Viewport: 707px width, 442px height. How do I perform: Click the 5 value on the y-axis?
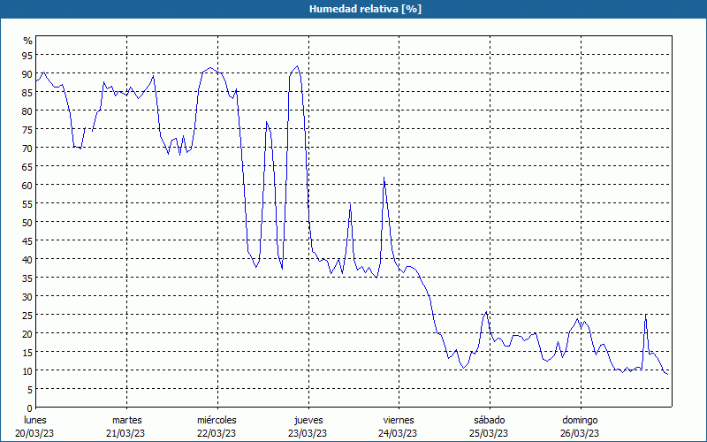30,389
